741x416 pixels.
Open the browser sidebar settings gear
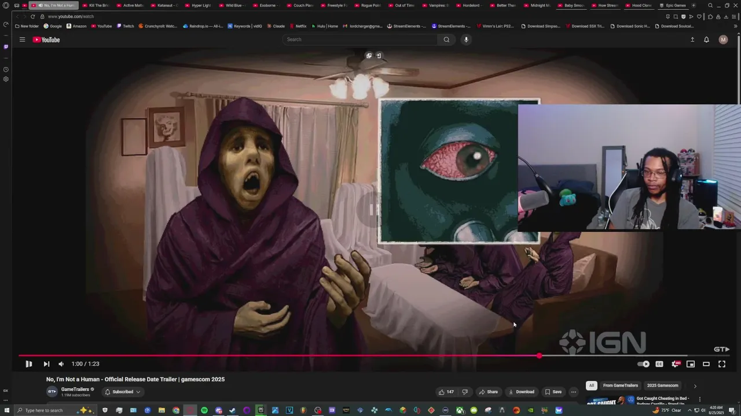(6, 79)
